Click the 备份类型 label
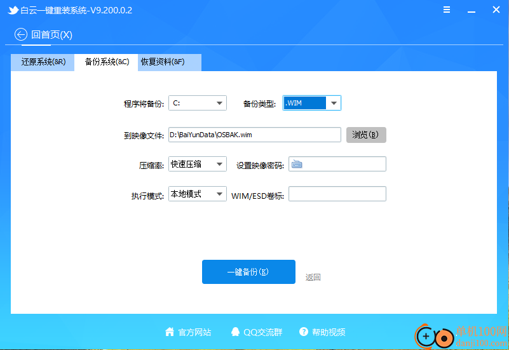This screenshot has width=509, height=350. click(x=259, y=104)
